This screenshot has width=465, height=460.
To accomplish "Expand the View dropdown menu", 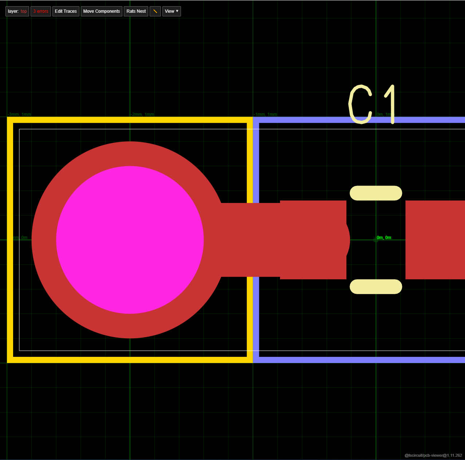I will point(172,11).
